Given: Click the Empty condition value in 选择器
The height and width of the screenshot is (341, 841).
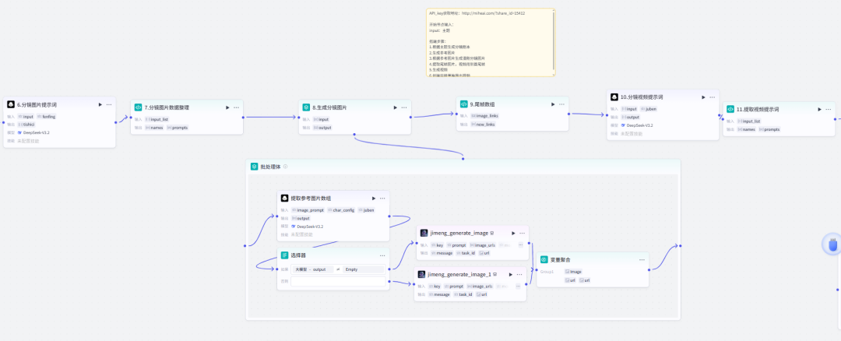Looking at the screenshot, I should pyautogui.click(x=364, y=269).
